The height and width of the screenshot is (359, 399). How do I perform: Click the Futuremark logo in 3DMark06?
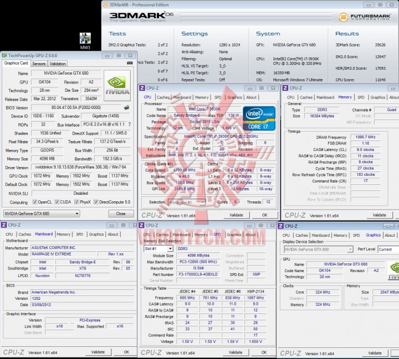[365, 17]
